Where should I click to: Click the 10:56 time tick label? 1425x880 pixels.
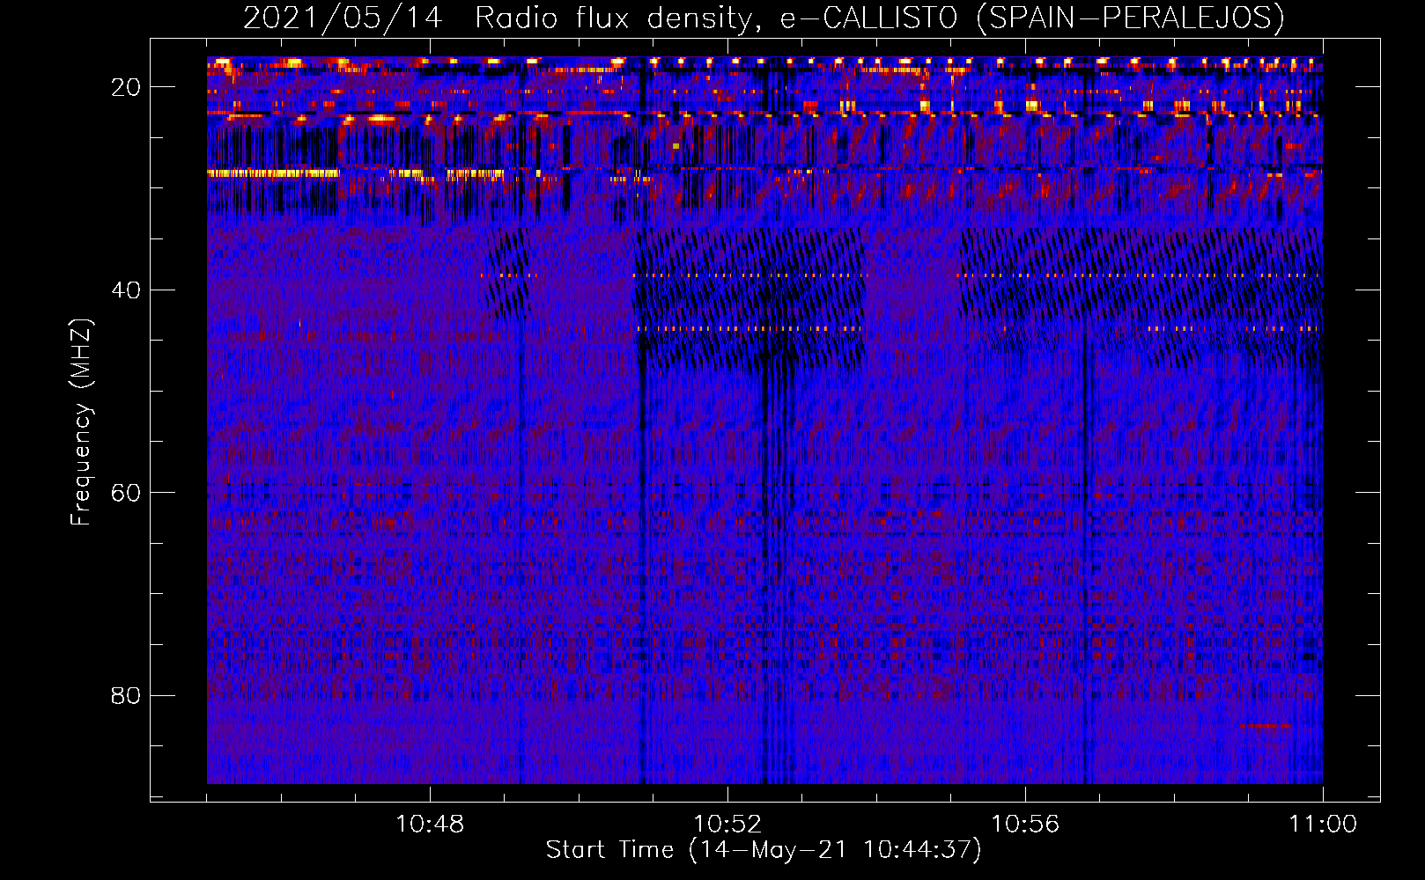point(1025,825)
